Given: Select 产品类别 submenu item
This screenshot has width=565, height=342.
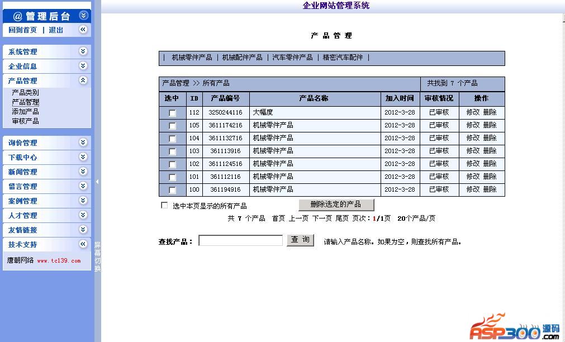Looking at the screenshot, I should coord(25,93).
